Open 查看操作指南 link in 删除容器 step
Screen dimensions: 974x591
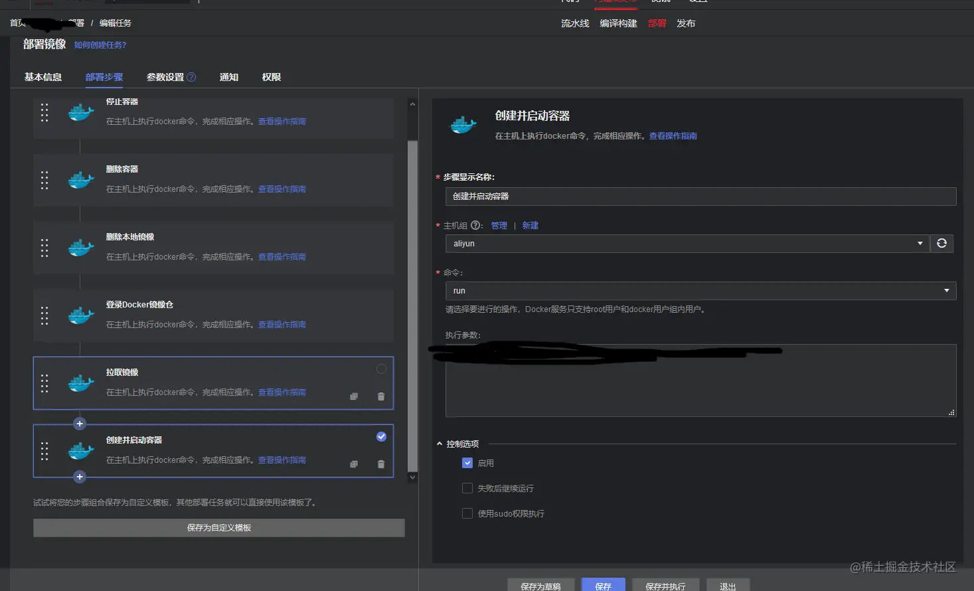[x=282, y=189]
